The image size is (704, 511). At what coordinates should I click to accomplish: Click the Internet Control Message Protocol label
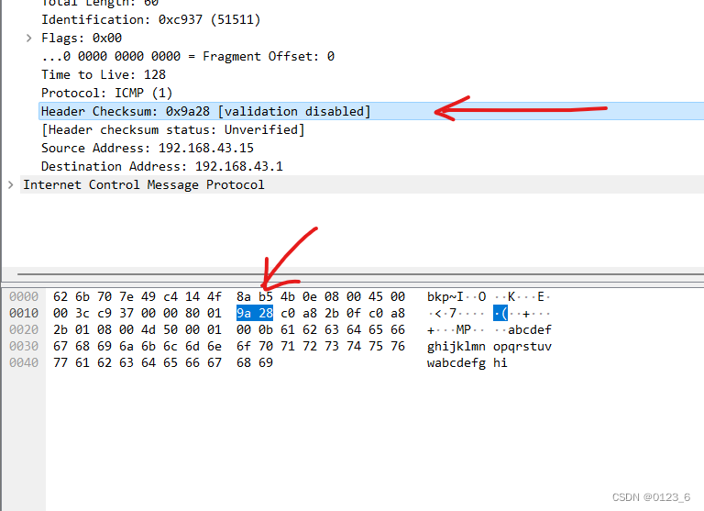[x=144, y=184]
